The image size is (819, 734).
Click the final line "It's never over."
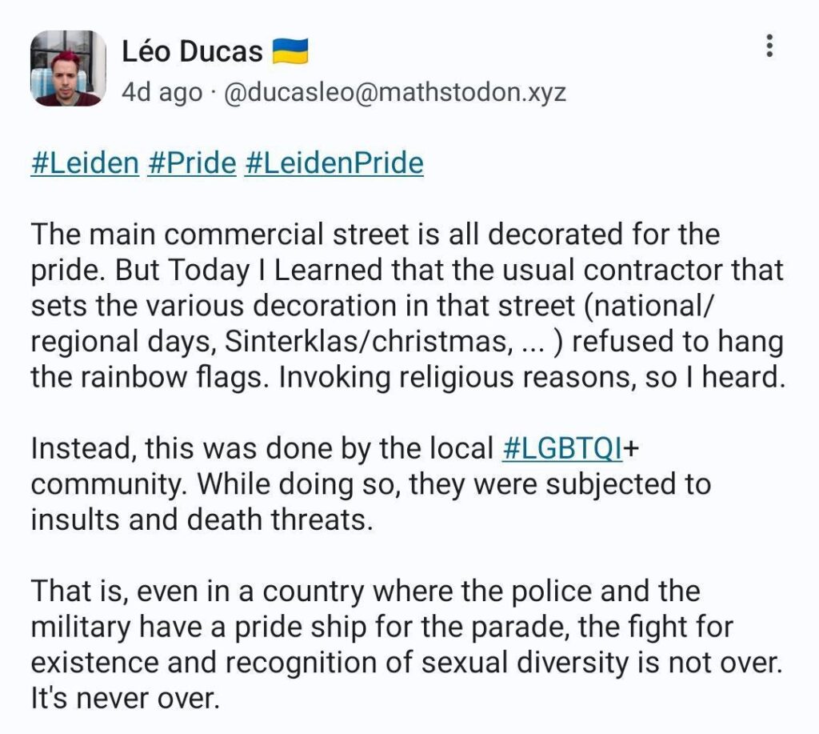tap(124, 698)
